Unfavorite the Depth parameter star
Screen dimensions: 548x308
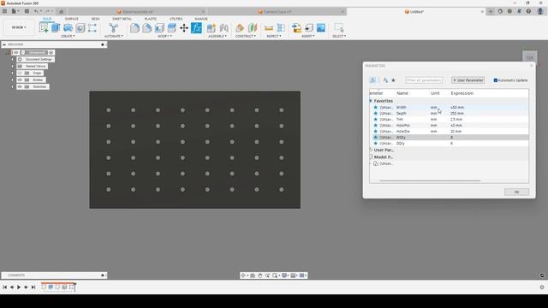click(x=376, y=113)
